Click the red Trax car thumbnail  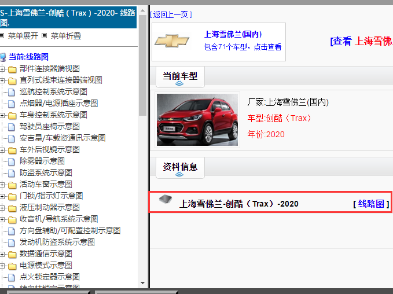click(197, 120)
